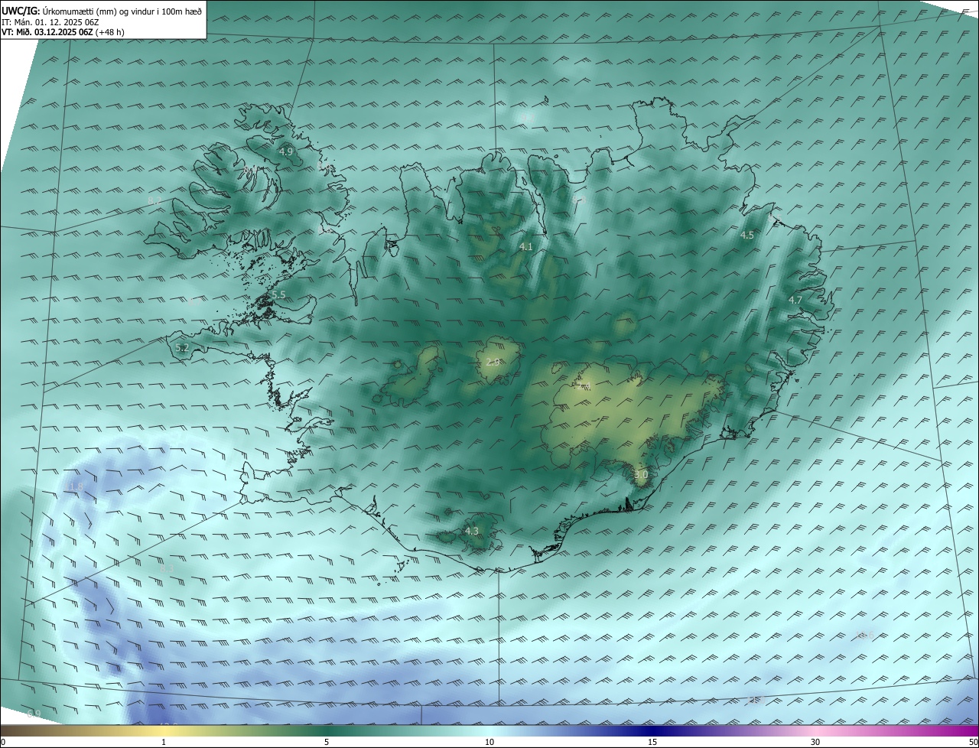Click the 10 label on the colour scale
Viewport: 979px width, 748px height.
tap(489, 742)
